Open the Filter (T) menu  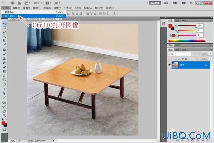point(57,8)
